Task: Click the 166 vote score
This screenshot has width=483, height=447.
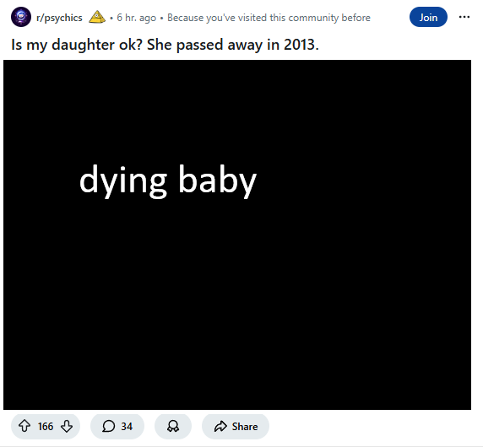Action: click(46, 427)
